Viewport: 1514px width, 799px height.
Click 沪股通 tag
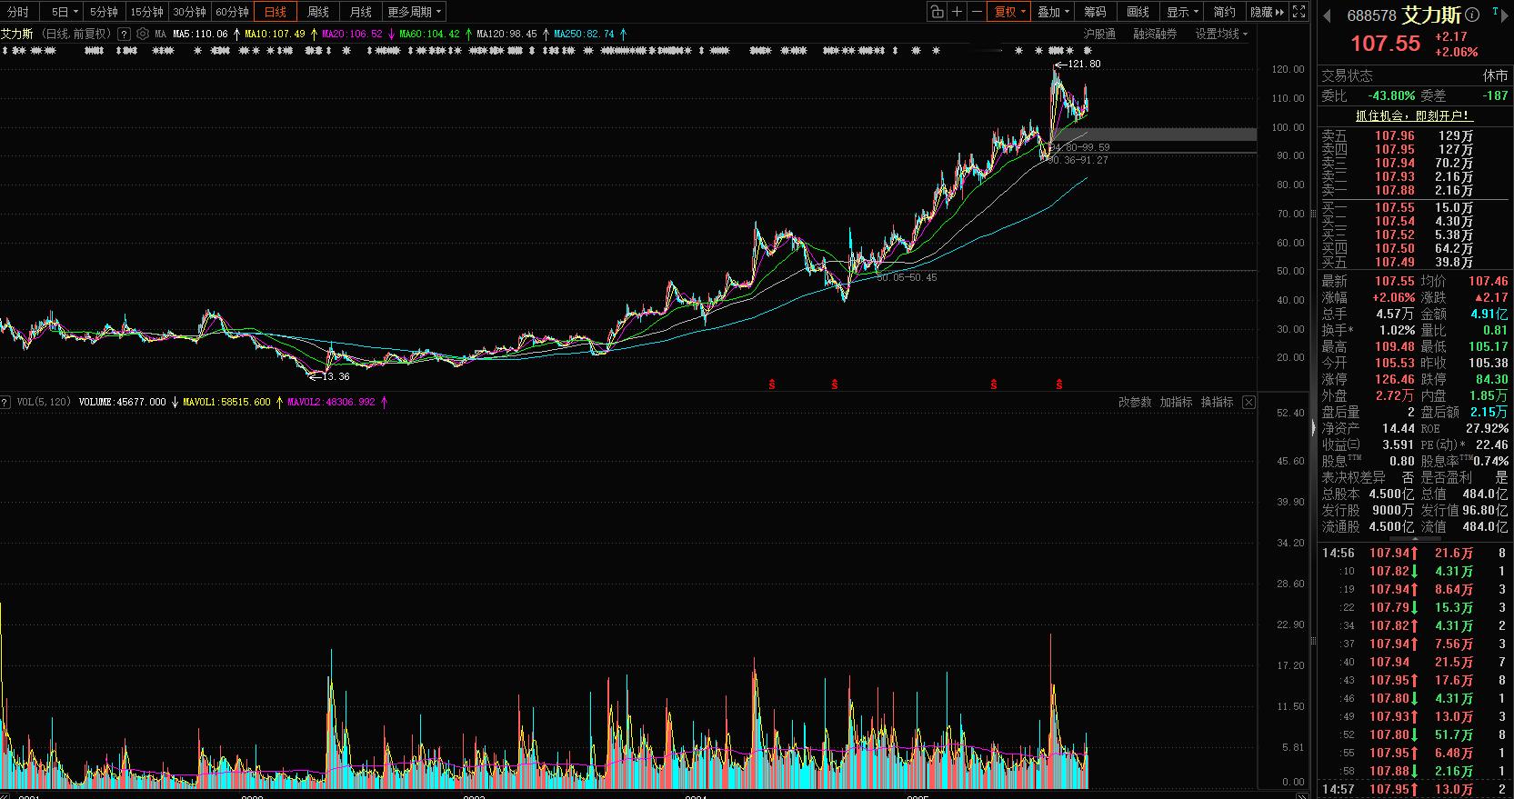click(1099, 34)
